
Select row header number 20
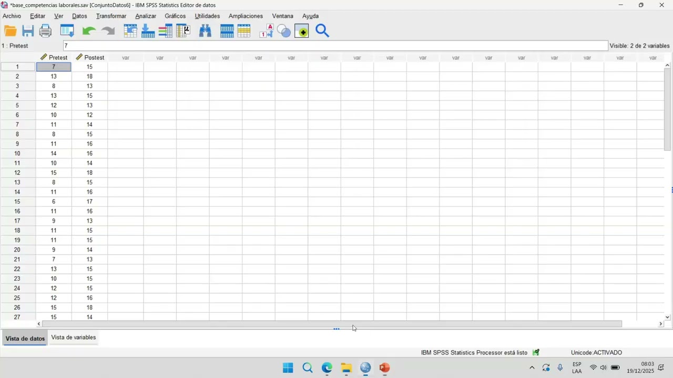17,250
